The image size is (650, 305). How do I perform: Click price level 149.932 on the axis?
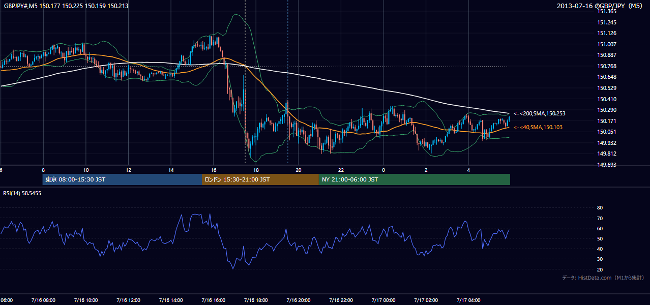click(x=607, y=143)
